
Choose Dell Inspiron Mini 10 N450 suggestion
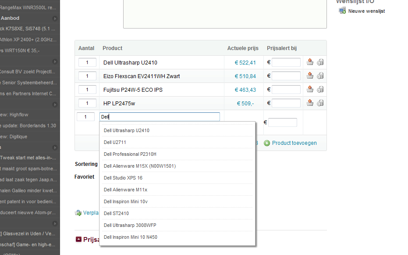point(177,237)
